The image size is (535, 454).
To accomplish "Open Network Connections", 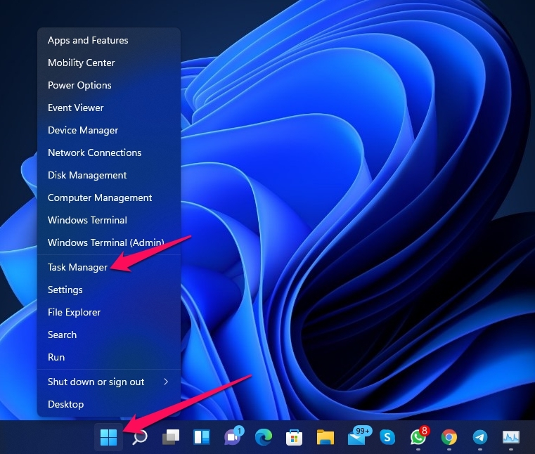I will (x=108, y=153).
